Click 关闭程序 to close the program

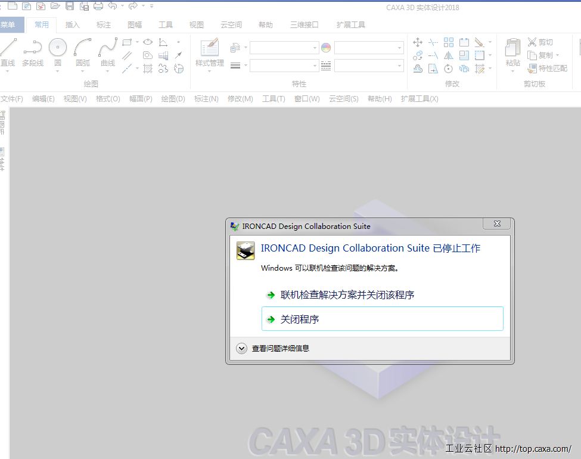(x=382, y=318)
